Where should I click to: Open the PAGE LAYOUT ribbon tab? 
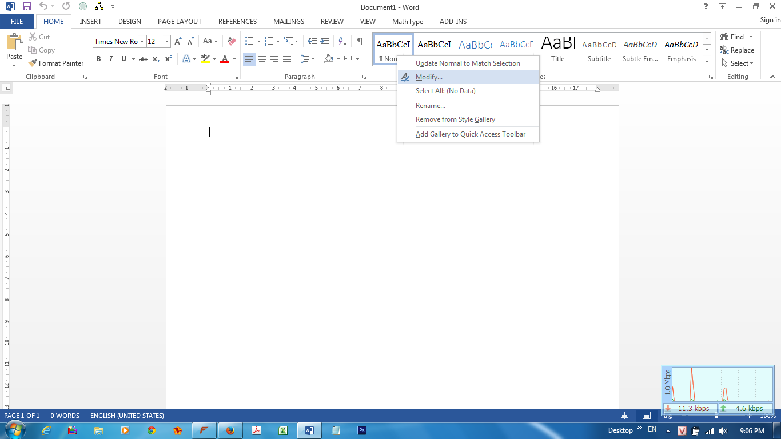[x=180, y=22]
